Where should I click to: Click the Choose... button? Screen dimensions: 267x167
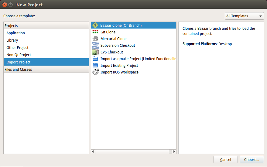click(x=252, y=159)
